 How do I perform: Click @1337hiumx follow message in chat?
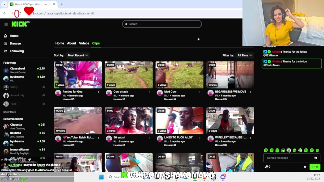click(292, 54)
